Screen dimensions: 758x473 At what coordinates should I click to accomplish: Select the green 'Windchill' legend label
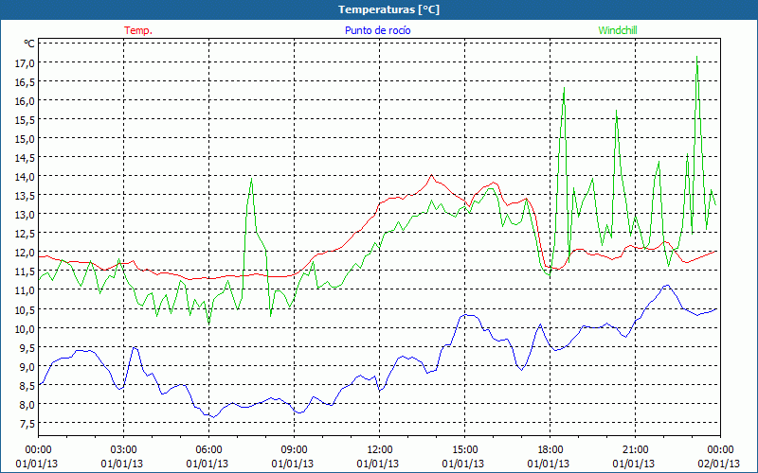(x=618, y=30)
